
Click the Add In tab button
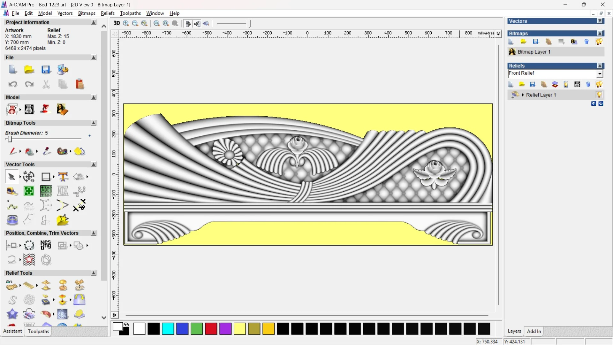(x=534, y=331)
